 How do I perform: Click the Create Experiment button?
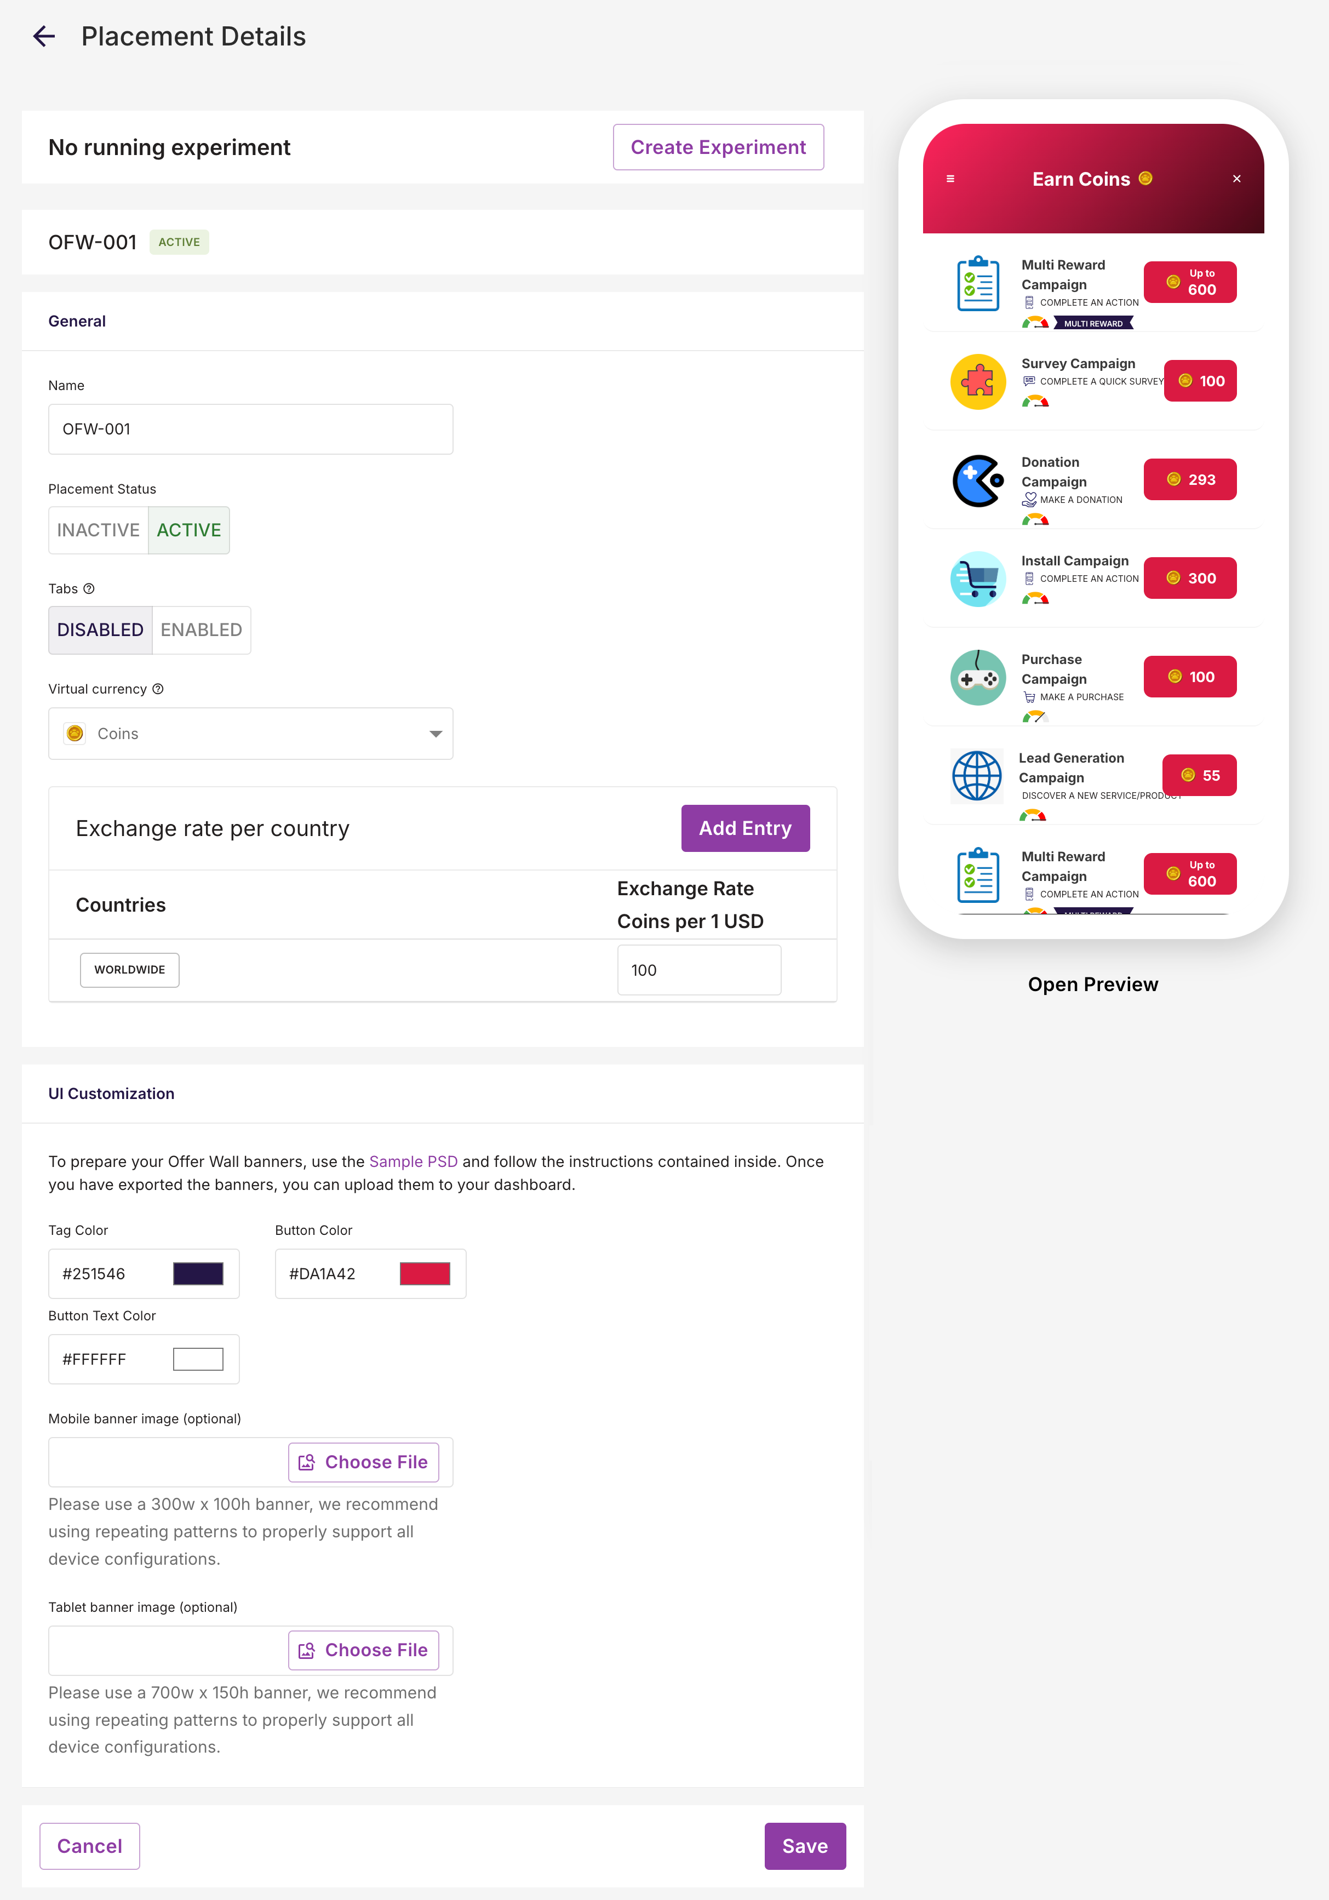[718, 147]
